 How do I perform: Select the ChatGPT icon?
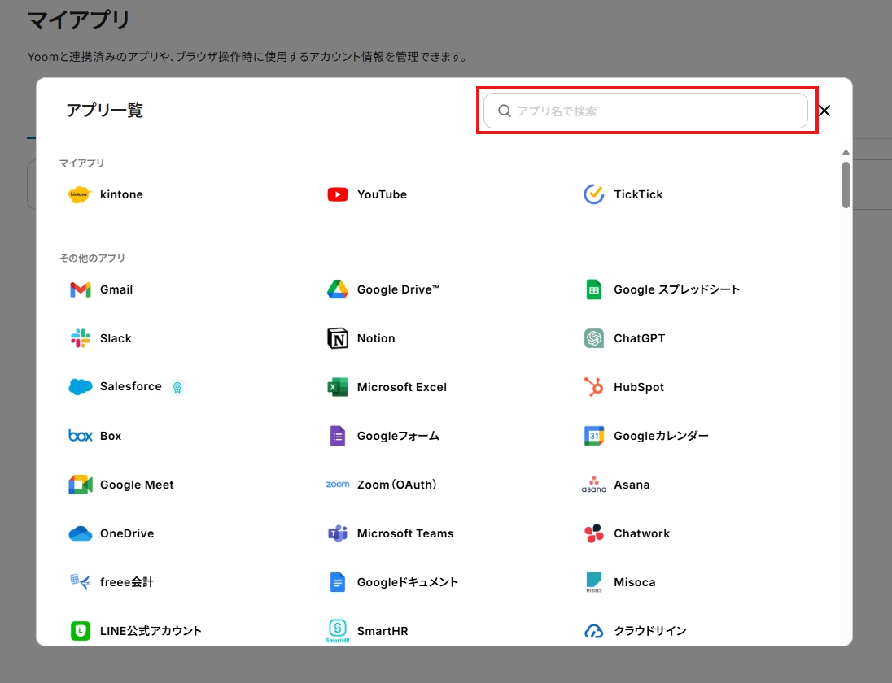pyautogui.click(x=594, y=338)
